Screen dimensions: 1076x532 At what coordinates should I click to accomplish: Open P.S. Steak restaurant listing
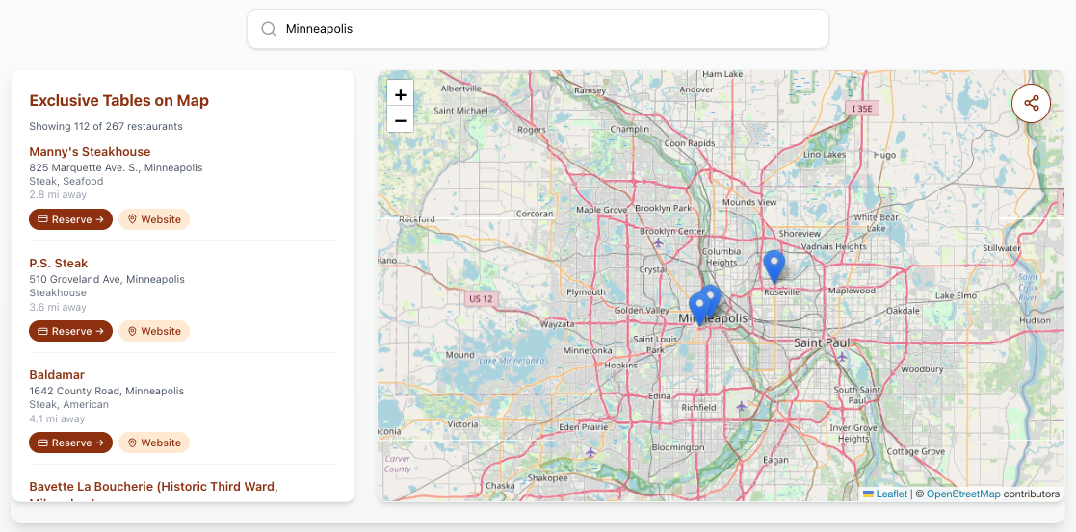pos(59,264)
